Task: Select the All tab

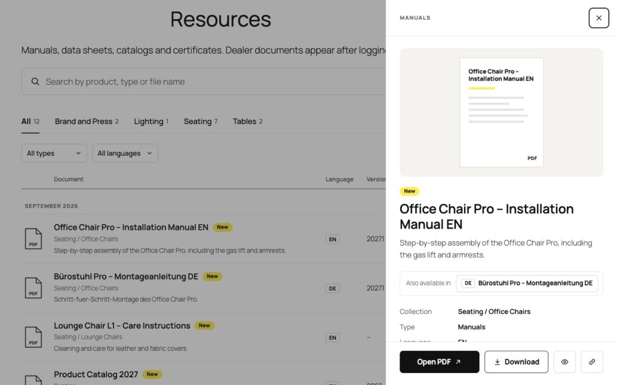Action: pyautogui.click(x=30, y=122)
